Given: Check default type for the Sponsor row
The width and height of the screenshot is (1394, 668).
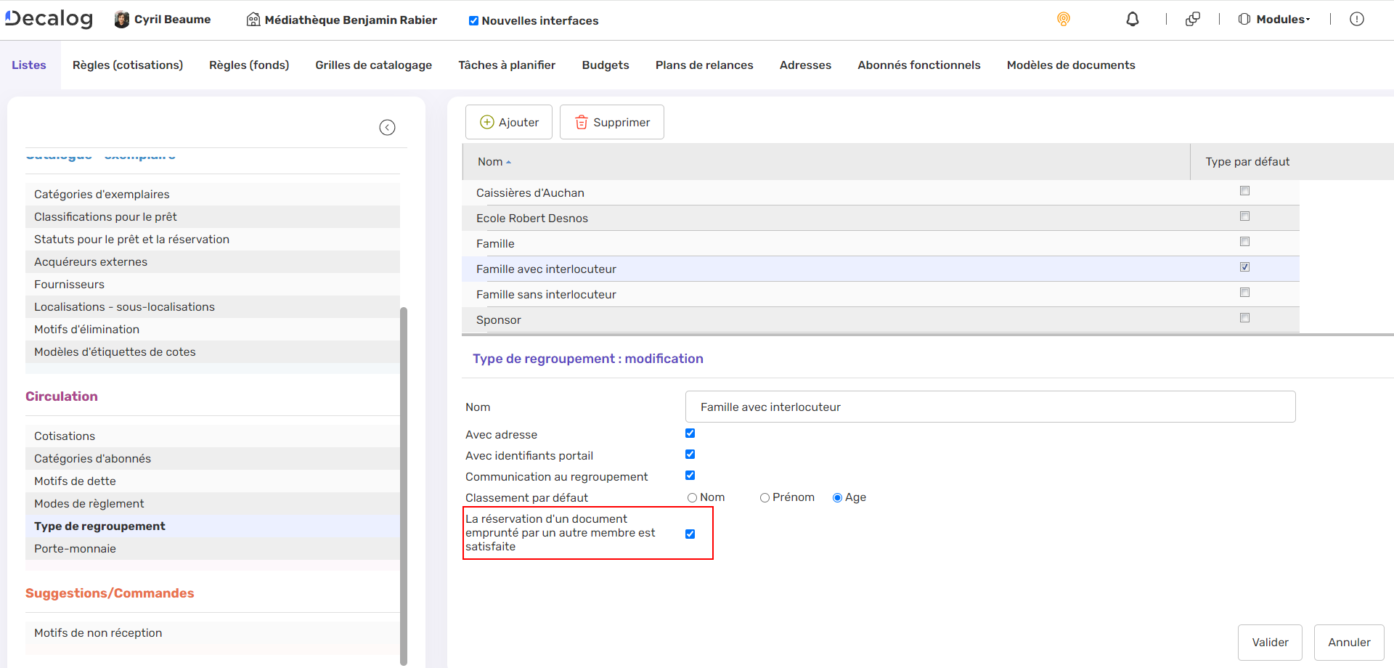Looking at the screenshot, I should [1244, 318].
